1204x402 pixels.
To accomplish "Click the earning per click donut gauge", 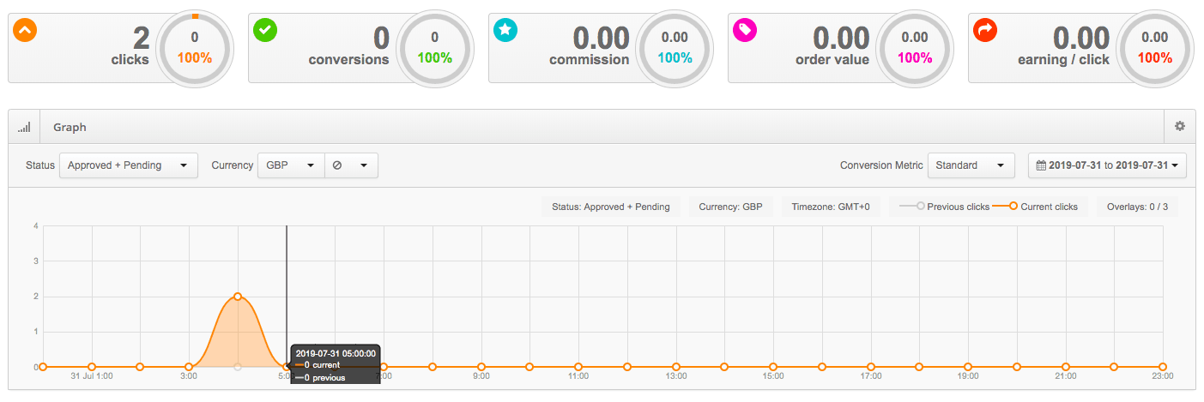I will coord(1155,48).
